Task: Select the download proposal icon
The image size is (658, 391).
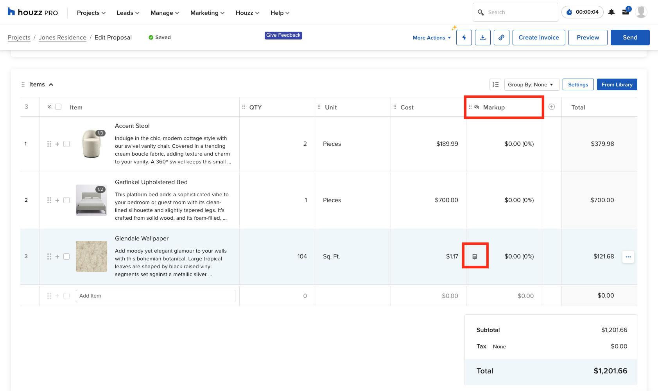Action: coord(482,38)
